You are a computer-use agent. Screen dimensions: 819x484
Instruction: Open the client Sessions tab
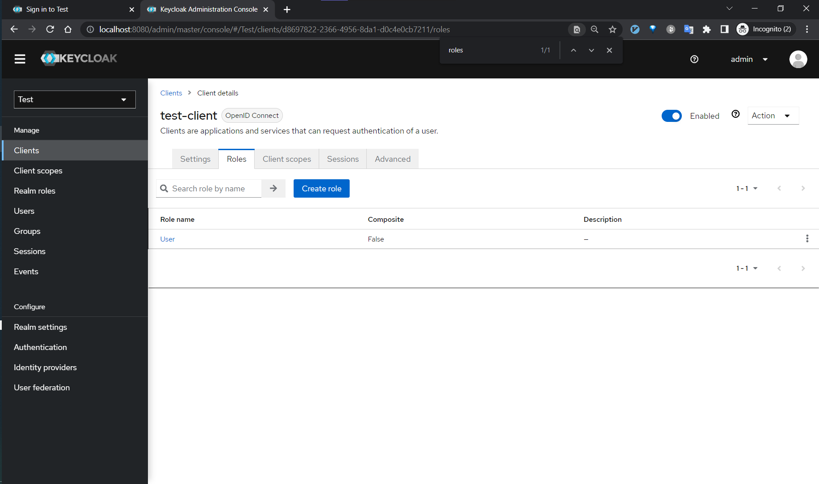tap(342, 159)
